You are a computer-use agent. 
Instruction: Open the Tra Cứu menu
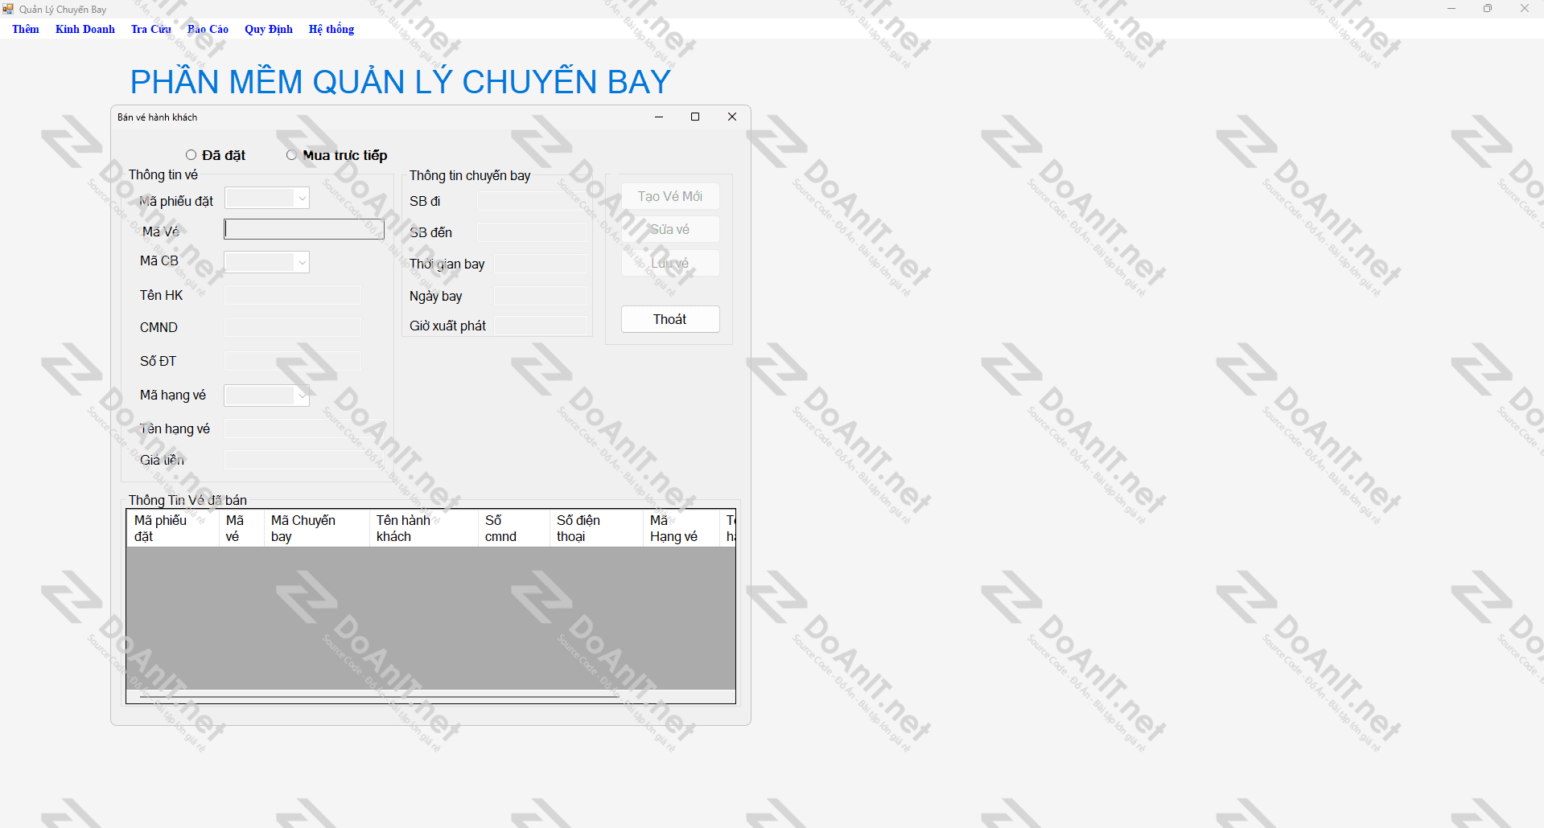151,29
